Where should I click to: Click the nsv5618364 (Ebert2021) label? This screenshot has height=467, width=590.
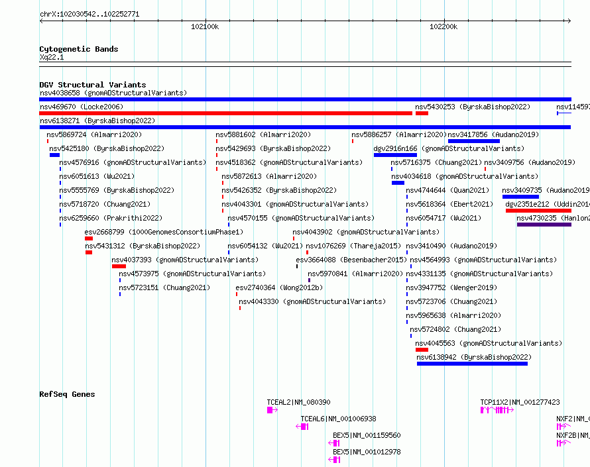449,204
